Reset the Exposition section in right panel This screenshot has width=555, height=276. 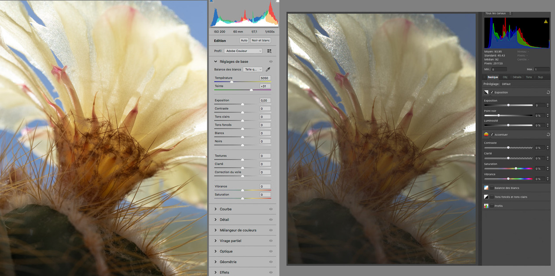tap(548, 92)
